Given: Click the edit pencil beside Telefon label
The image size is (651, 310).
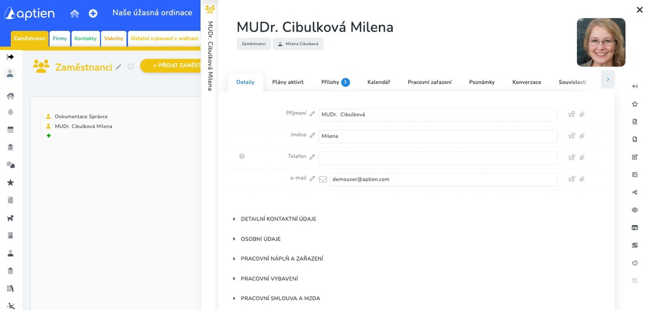Looking at the screenshot, I should (x=312, y=157).
